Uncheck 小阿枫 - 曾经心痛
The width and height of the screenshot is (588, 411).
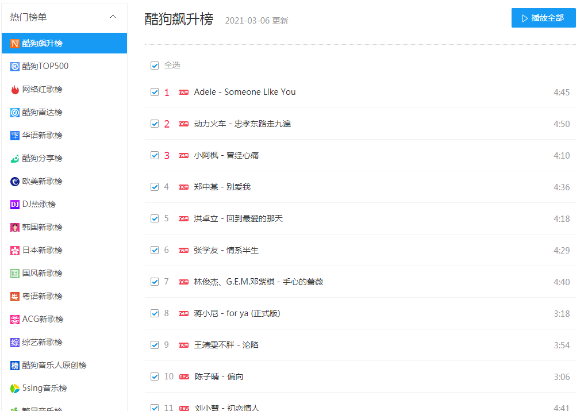pos(155,155)
